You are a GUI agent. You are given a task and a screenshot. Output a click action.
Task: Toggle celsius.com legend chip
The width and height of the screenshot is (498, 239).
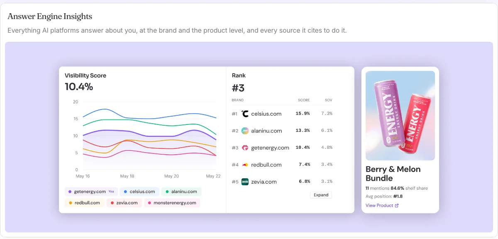tap(139, 191)
